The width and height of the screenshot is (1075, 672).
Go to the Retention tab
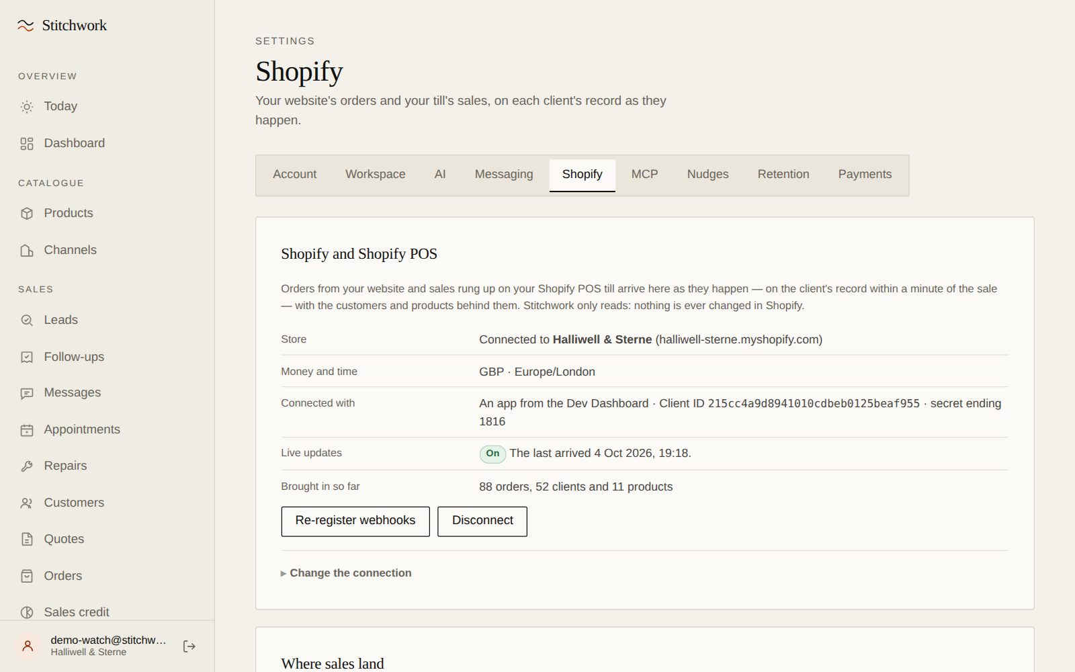point(783,175)
